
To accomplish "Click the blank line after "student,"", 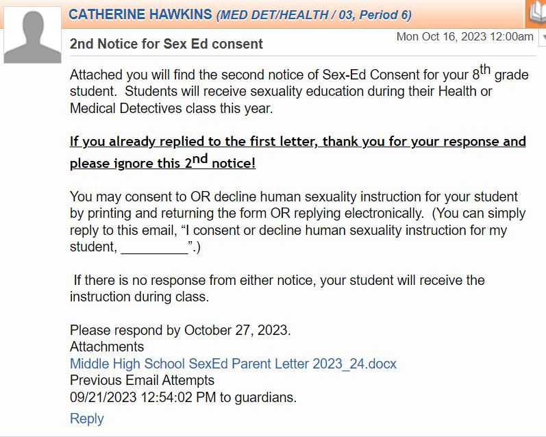I will 154,247.
